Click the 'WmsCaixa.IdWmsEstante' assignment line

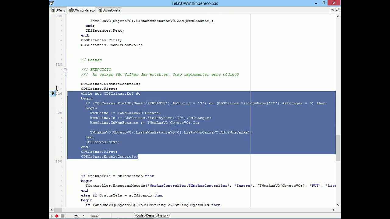[x=145, y=123]
